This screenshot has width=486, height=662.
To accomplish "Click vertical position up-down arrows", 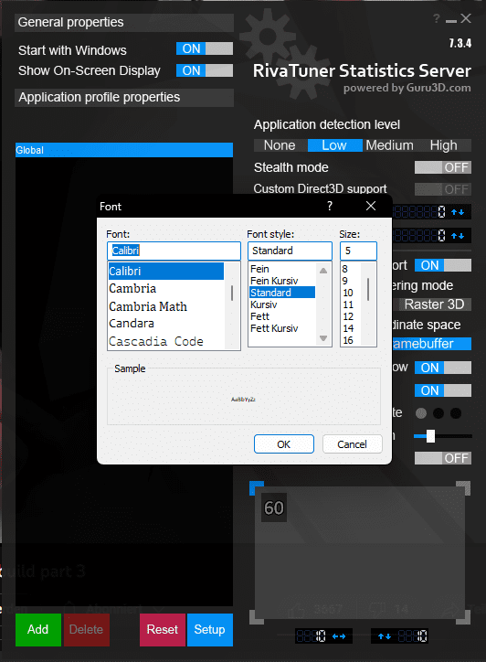I will (384, 636).
